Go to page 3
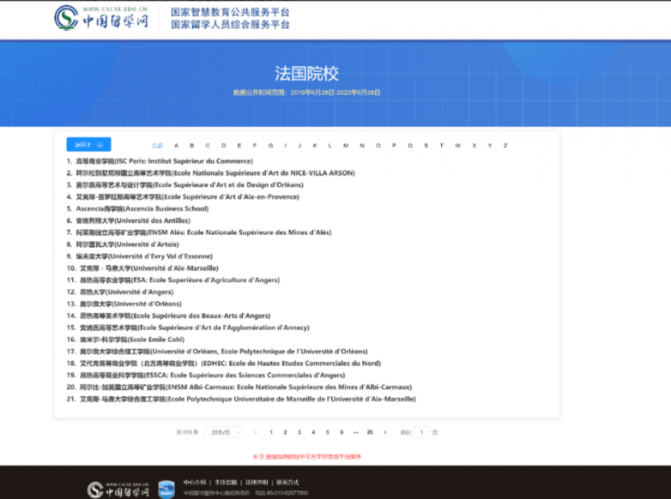This screenshot has width=671, height=499. (299, 433)
